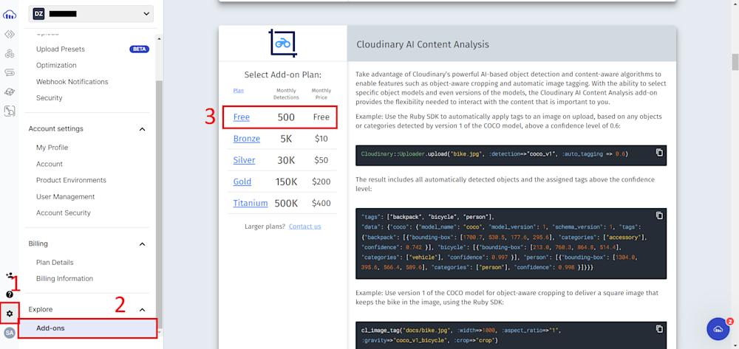Open Account Security
This screenshot has width=739, height=349.
click(x=63, y=212)
